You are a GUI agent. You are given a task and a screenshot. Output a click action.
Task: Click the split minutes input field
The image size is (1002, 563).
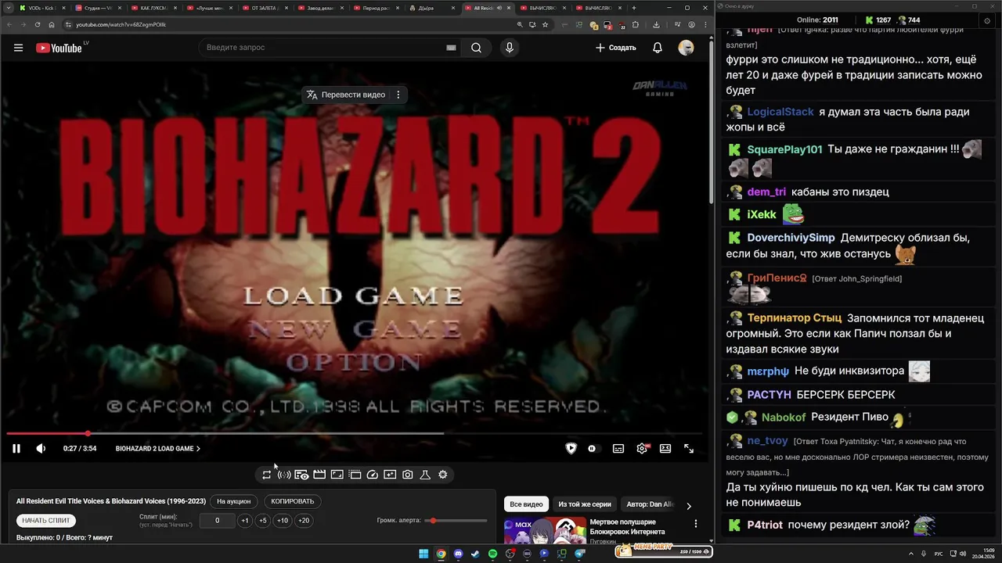click(x=218, y=521)
